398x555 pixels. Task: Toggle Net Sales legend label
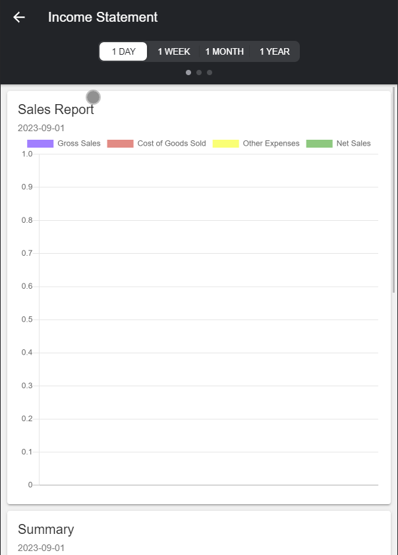tap(353, 144)
